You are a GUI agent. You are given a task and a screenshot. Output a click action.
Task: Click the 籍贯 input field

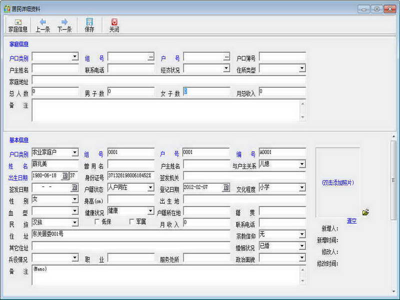click(282, 211)
